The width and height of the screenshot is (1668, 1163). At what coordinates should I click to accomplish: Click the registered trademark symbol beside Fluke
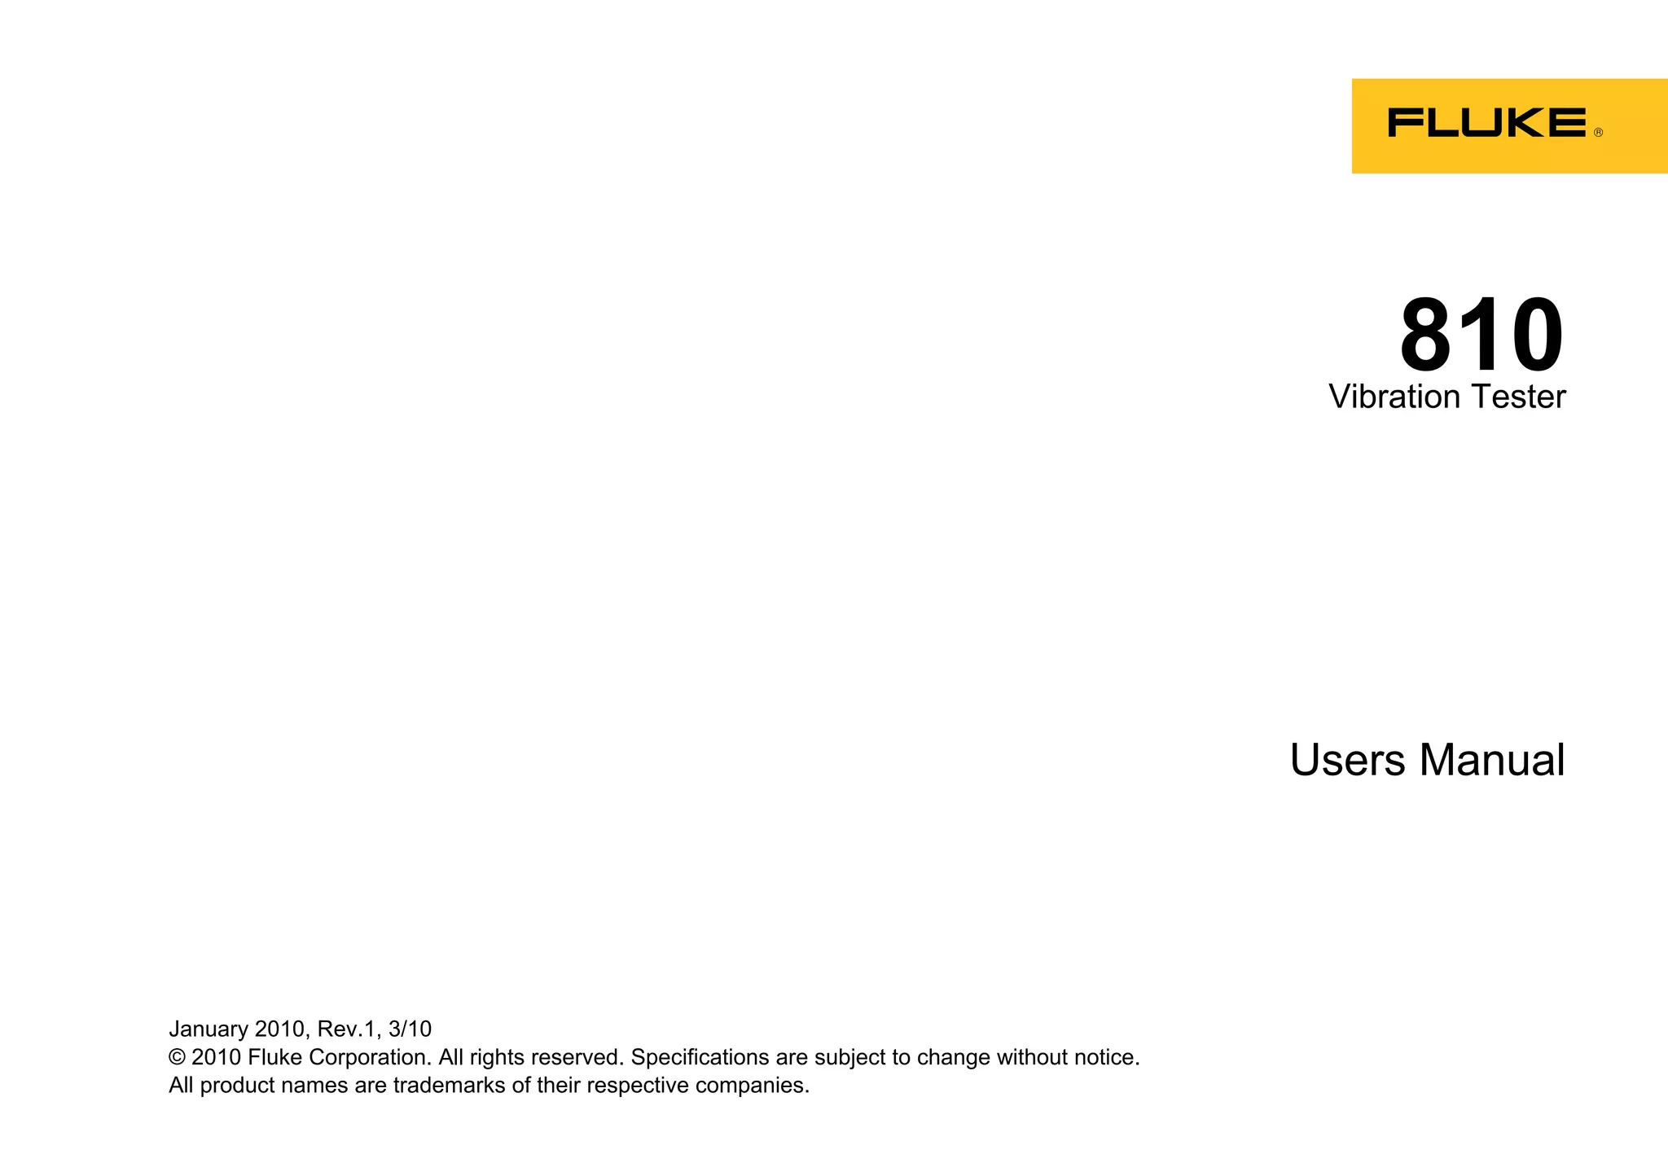pos(1598,133)
